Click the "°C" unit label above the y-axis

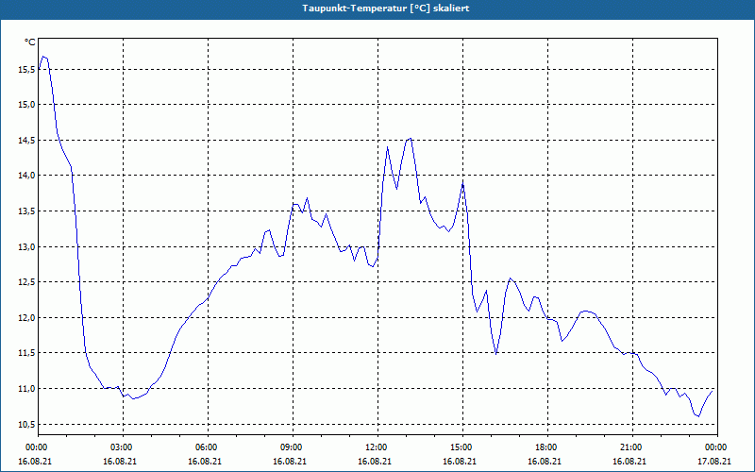tap(30, 42)
